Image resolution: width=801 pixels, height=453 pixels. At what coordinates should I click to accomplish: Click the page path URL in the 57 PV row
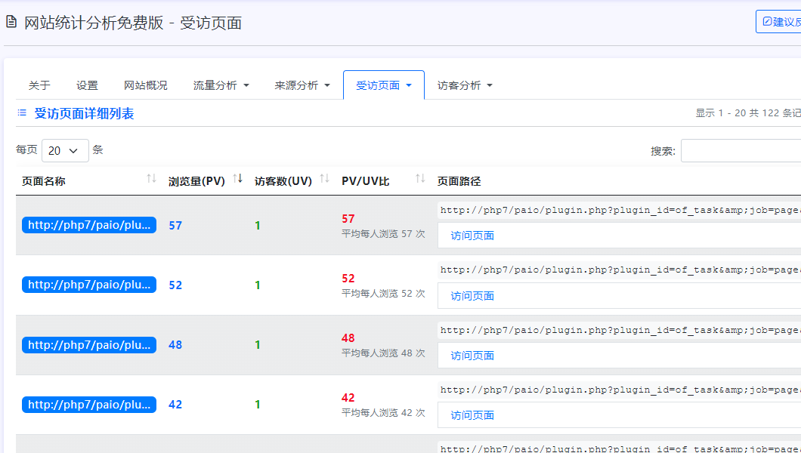620,210
